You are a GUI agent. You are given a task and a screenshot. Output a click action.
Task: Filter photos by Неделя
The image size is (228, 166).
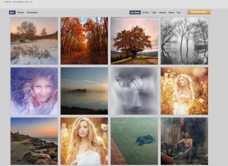(x=162, y=13)
